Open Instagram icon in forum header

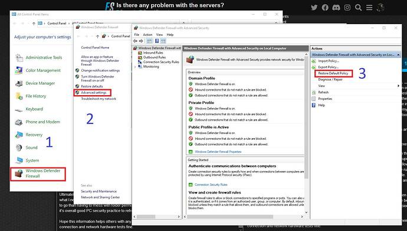tap(347, 8)
